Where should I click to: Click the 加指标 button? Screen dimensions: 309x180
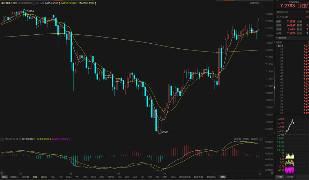246,139
